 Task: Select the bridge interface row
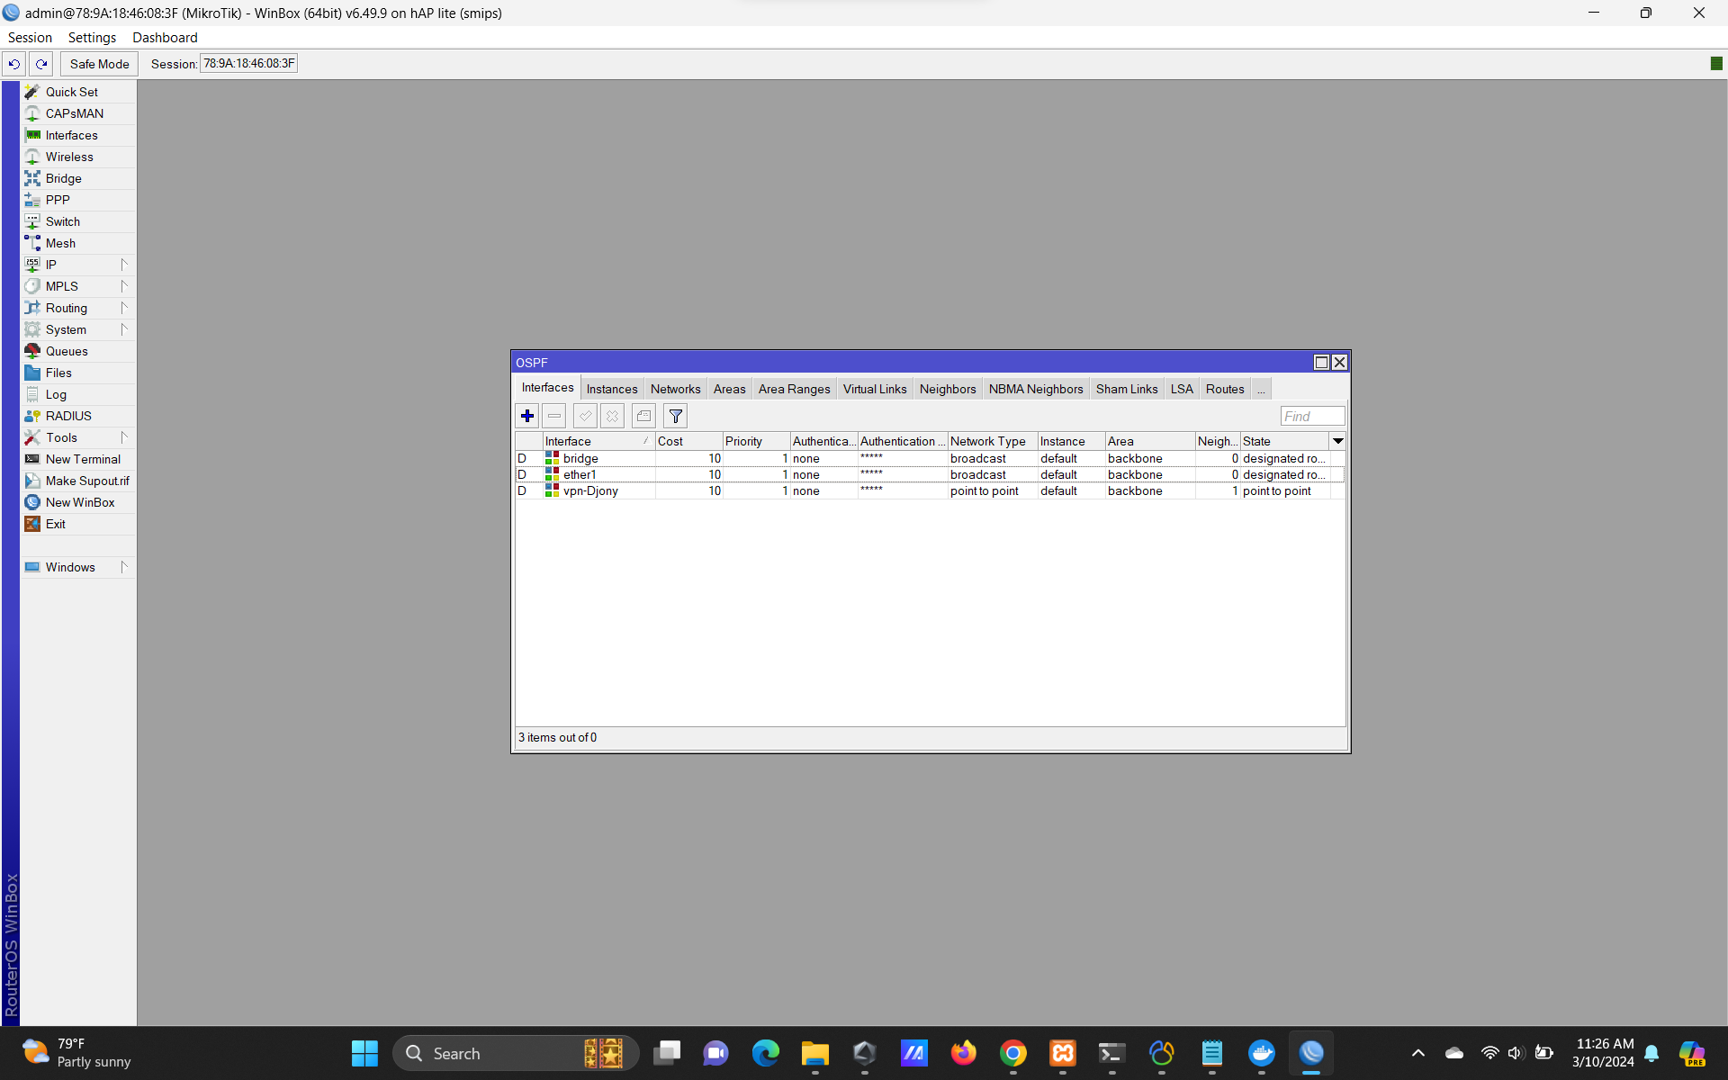tap(930, 458)
